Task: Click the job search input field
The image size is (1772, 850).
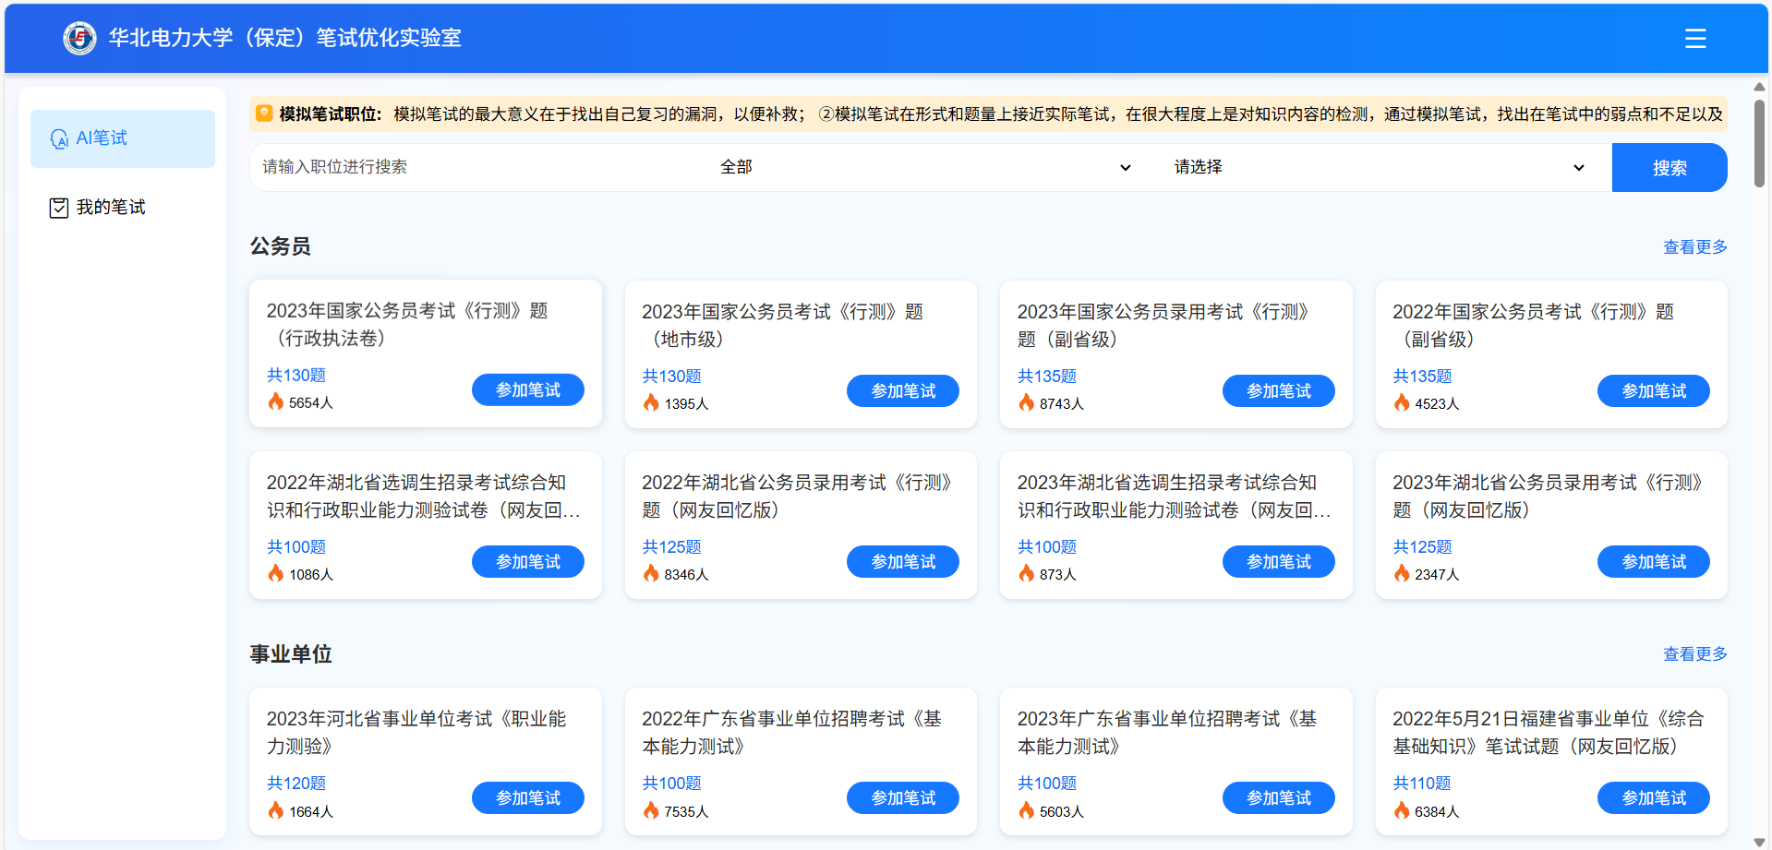Action: pos(416,167)
